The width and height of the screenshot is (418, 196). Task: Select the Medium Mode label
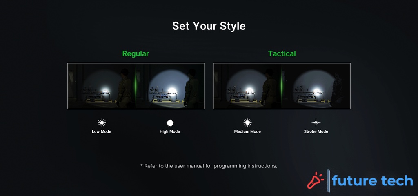coord(247,132)
